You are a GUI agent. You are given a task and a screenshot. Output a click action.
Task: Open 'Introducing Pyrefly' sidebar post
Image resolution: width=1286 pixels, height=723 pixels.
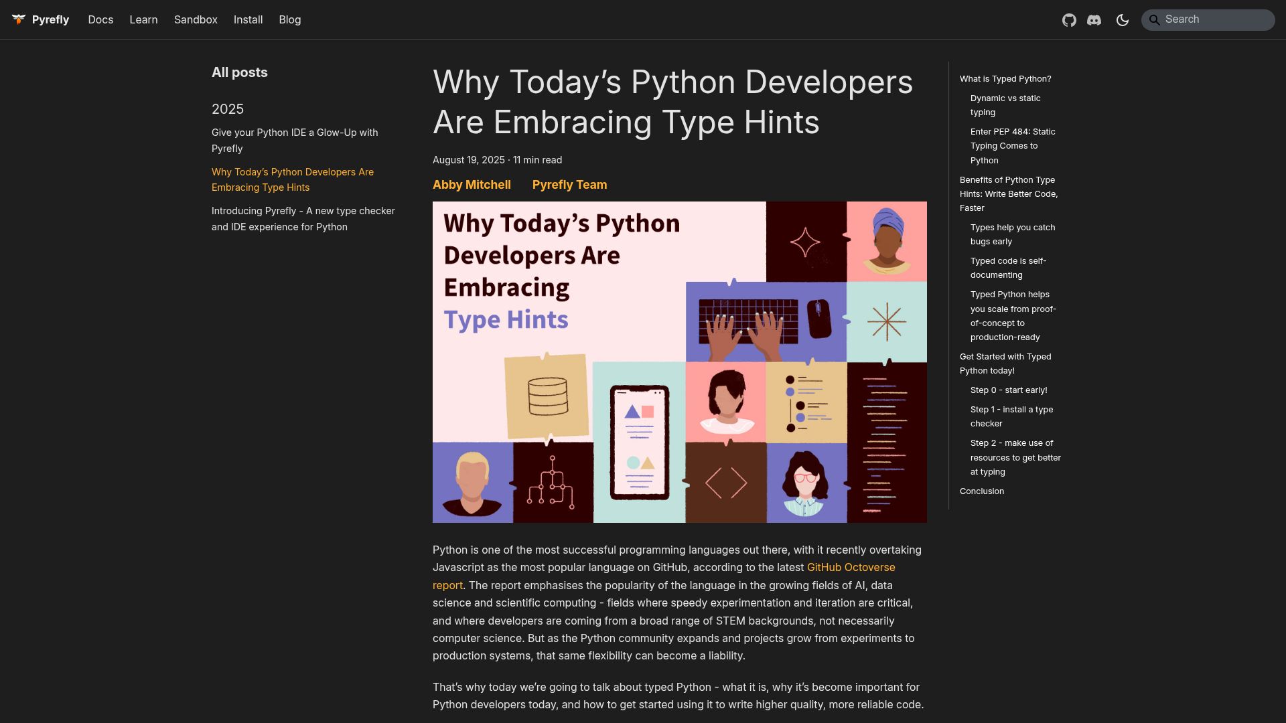[303, 219]
